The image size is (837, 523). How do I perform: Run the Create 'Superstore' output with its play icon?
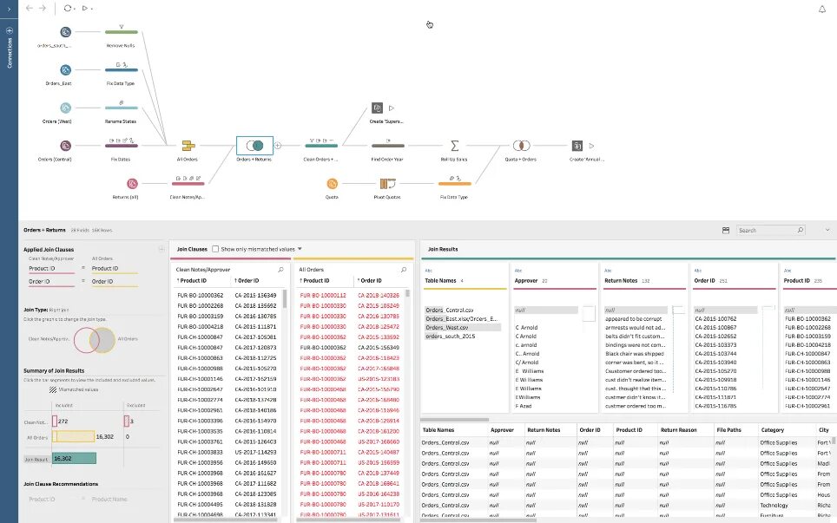point(392,108)
